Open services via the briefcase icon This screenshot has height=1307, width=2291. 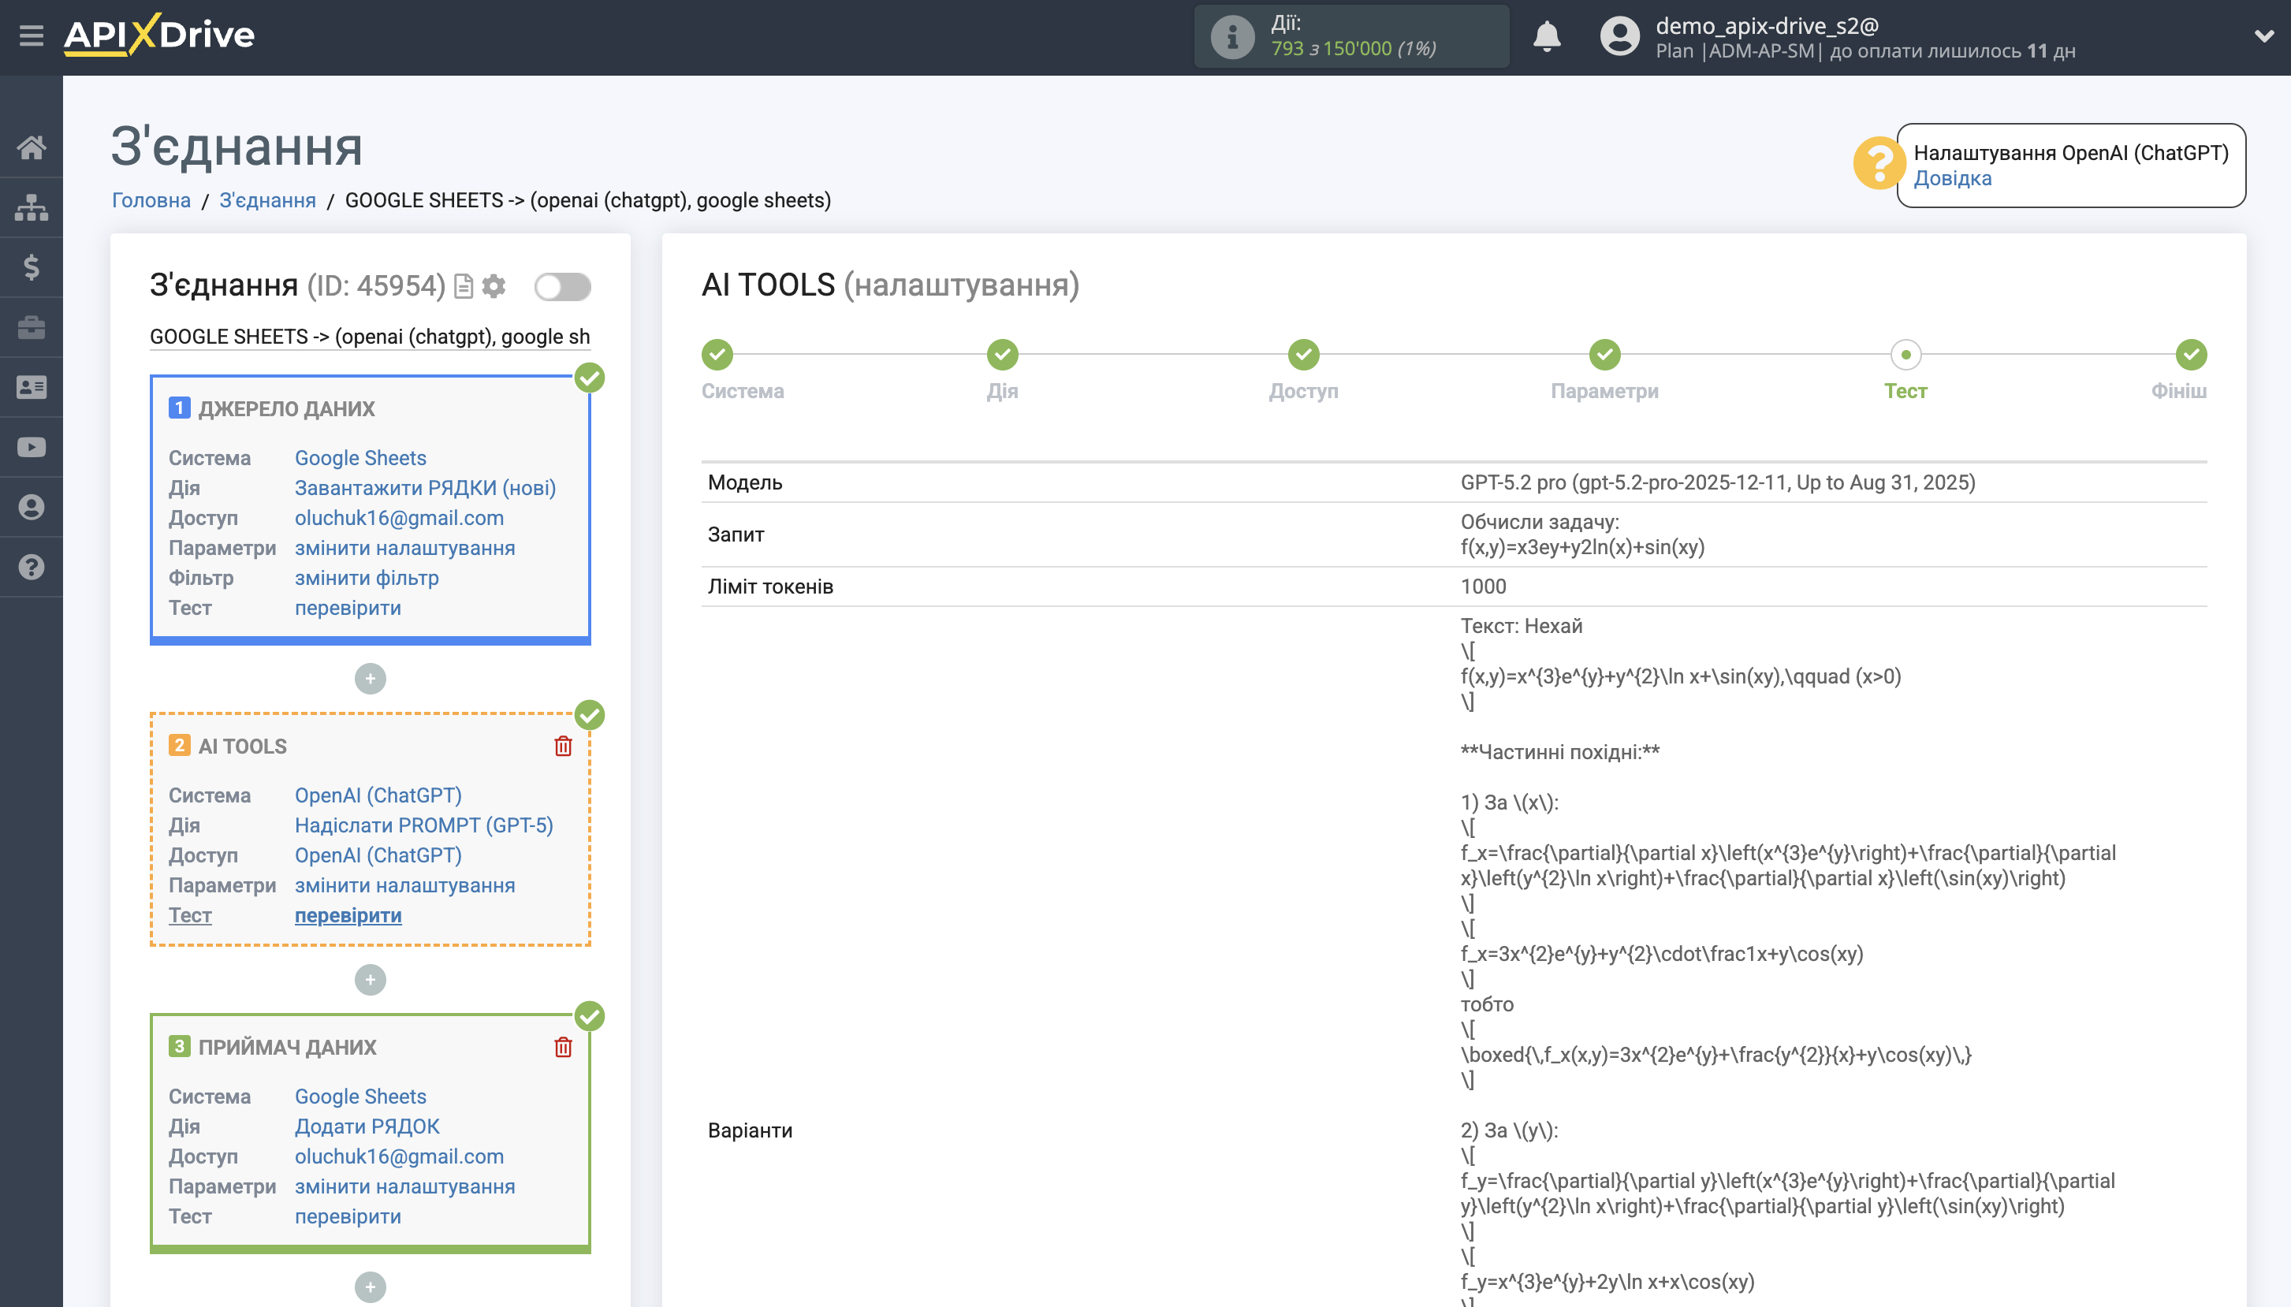(x=32, y=326)
